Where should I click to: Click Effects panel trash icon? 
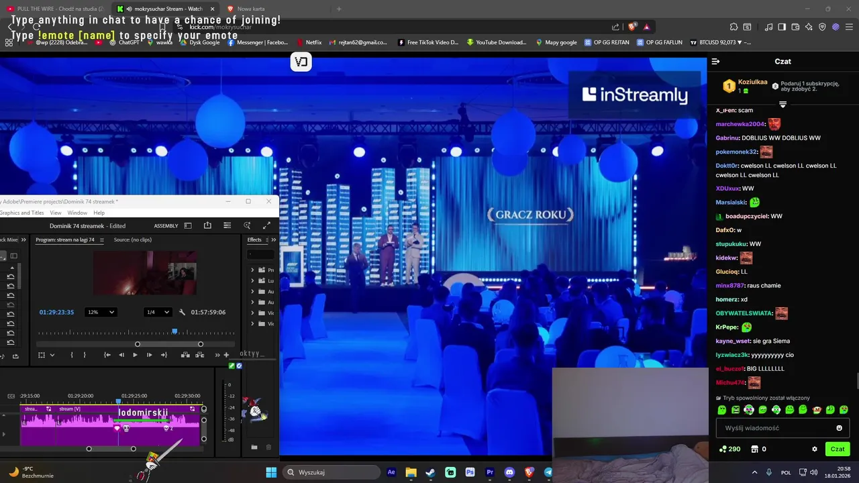coord(268,447)
